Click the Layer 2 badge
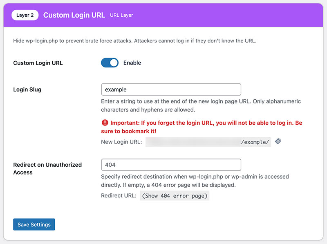Image resolution: width=327 pixels, height=244 pixels. point(25,15)
